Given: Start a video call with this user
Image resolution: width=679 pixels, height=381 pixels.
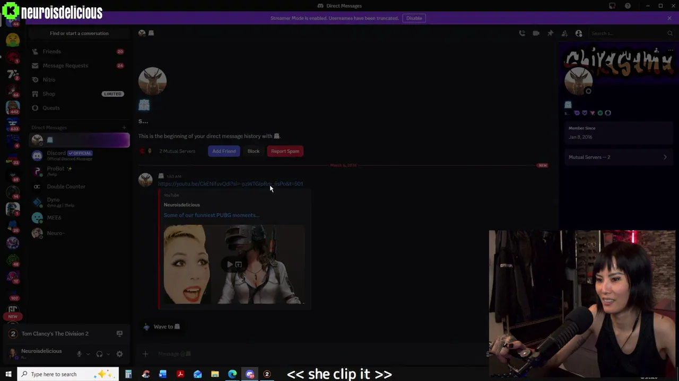Looking at the screenshot, I should click(536, 33).
